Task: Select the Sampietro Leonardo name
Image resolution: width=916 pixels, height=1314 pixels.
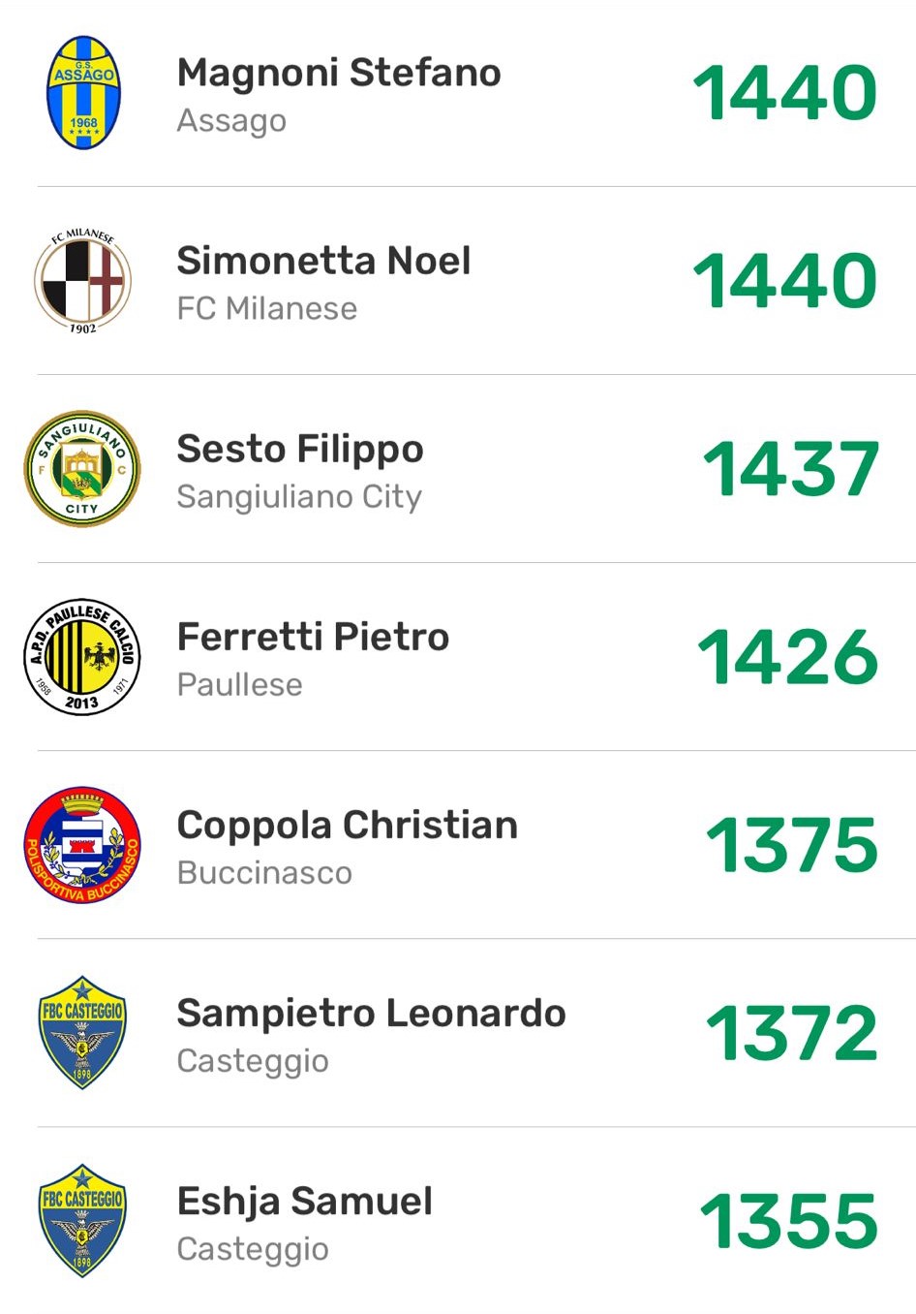Action: 371,1013
